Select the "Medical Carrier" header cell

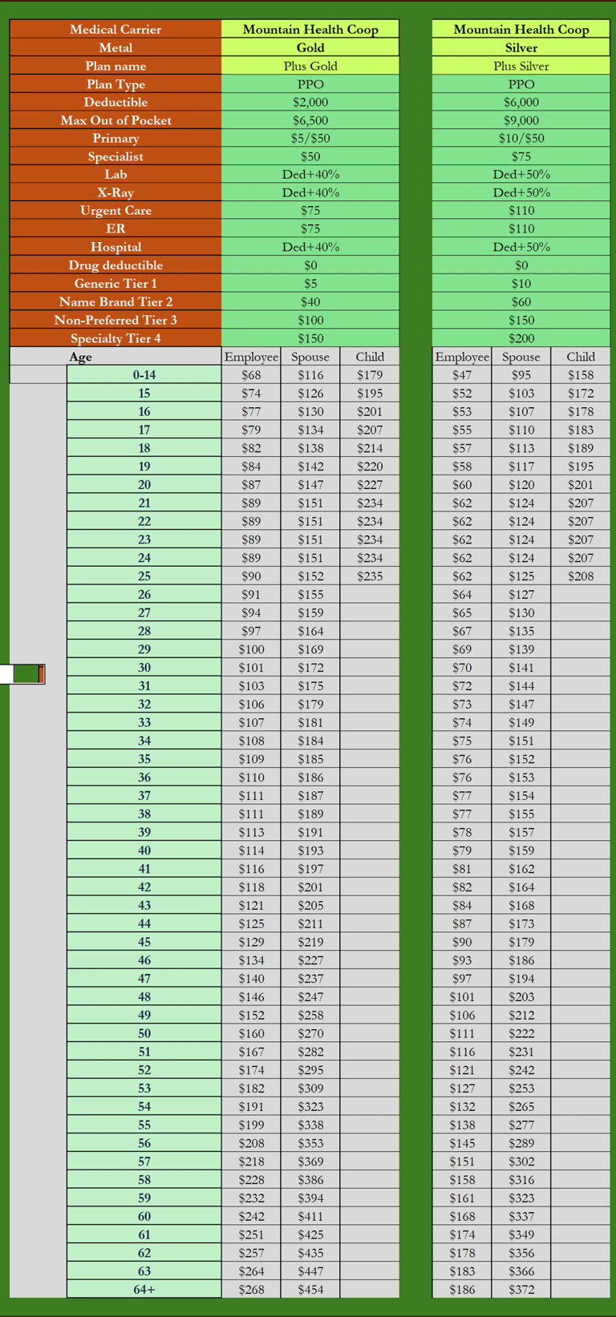tap(115, 29)
